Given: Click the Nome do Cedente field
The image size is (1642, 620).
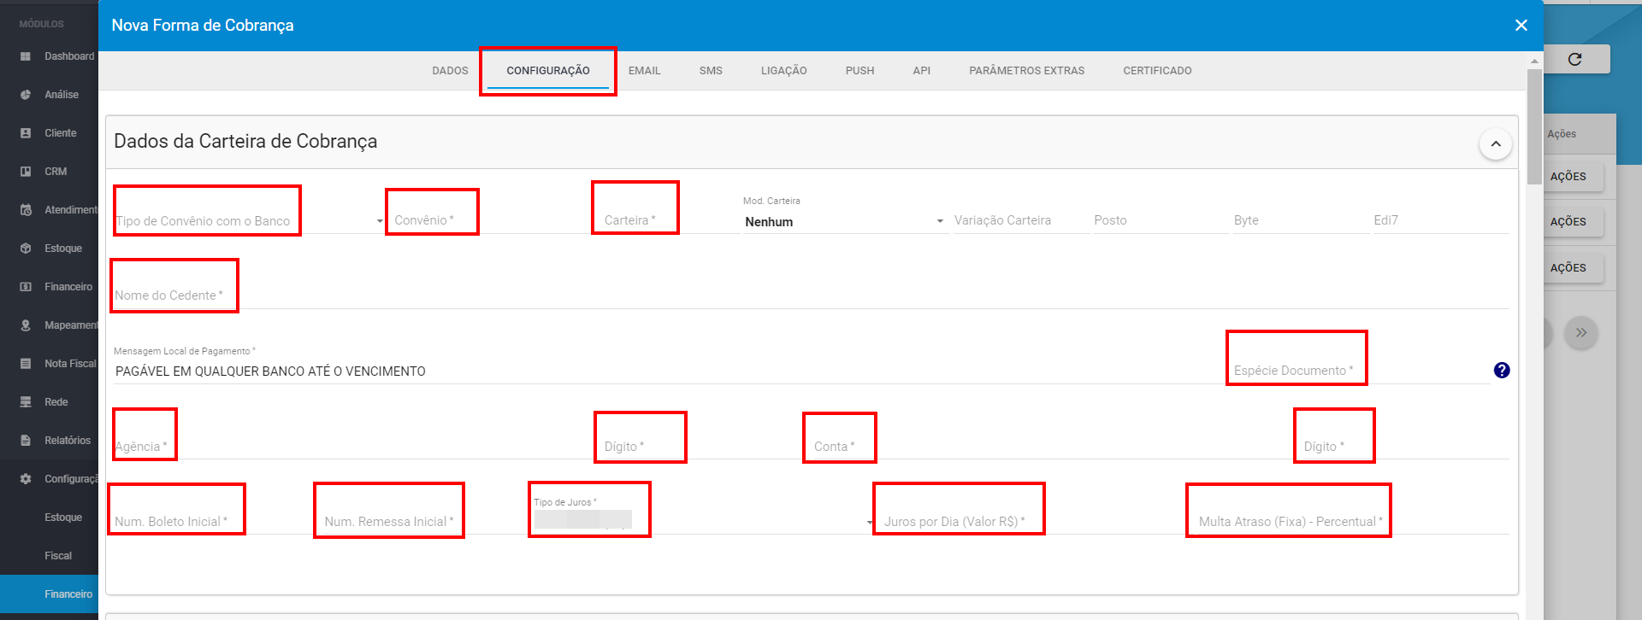Looking at the screenshot, I should pos(811,295).
